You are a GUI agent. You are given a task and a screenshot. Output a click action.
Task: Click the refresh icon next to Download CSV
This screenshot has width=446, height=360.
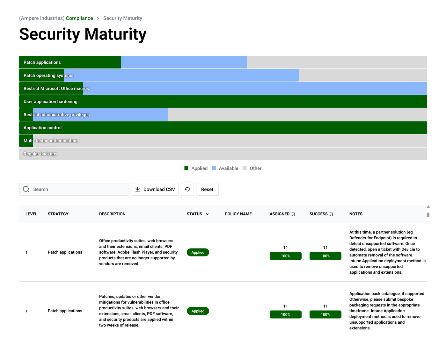click(x=187, y=189)
